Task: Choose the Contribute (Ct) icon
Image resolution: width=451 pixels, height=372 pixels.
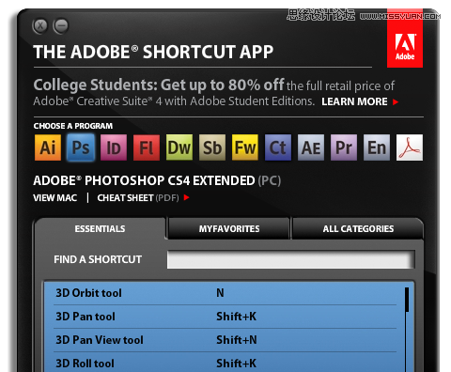Action: click(x=278, y=147)
